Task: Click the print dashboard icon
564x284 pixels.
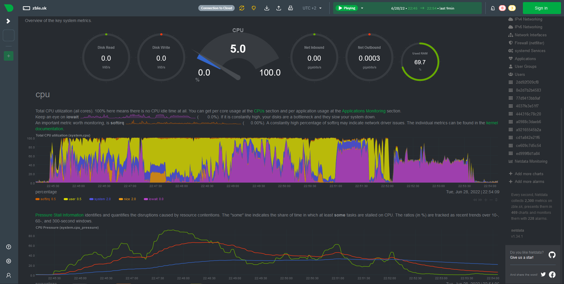Action: [290, 8]
